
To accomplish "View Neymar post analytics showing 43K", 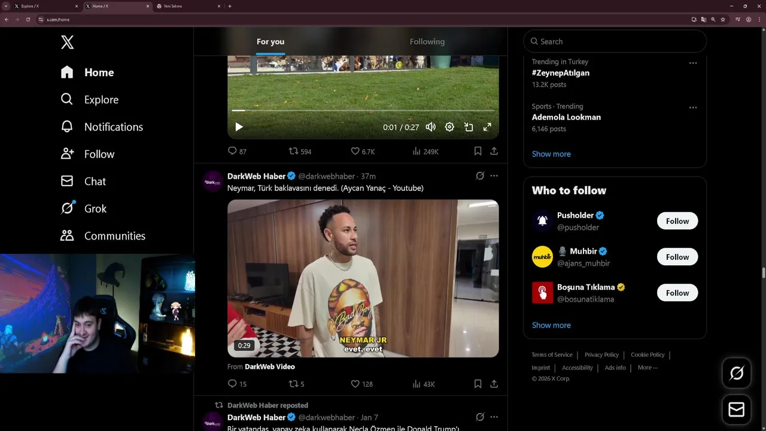I will (424, 384).
